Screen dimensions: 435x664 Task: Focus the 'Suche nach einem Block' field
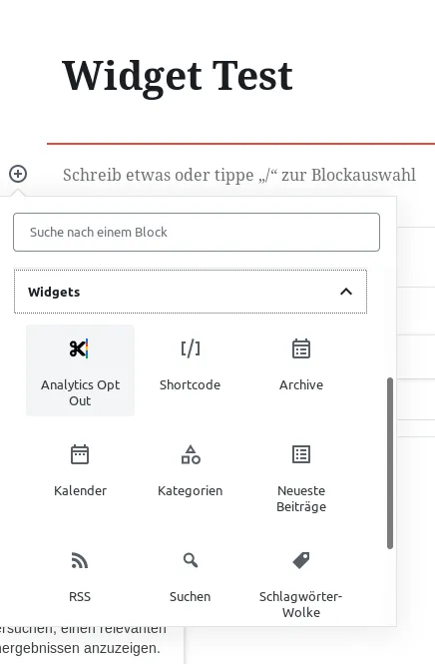coord(197,232)
